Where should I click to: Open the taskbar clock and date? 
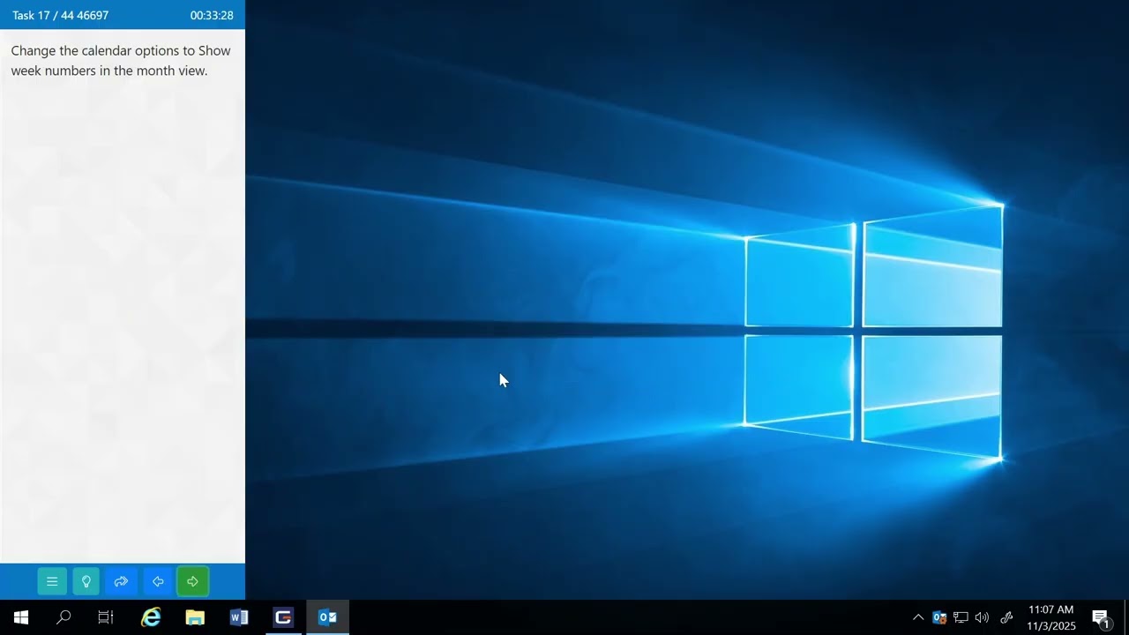pyautogui.click(x=1051, y=617)
